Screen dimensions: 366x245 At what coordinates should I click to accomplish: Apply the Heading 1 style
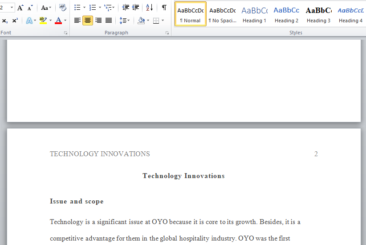click(x=254, y=14)
